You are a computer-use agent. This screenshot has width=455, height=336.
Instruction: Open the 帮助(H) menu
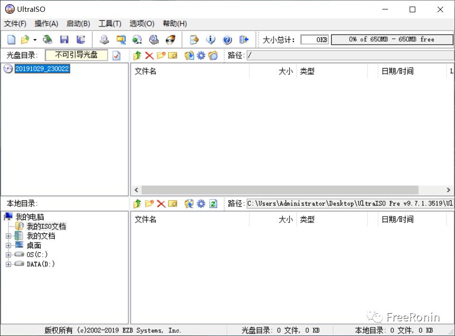(175, 24)
